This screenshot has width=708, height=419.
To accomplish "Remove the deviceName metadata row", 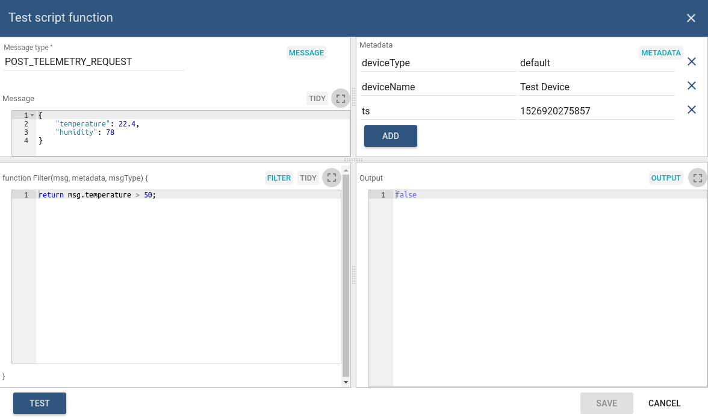I will (x=692, y=86).
